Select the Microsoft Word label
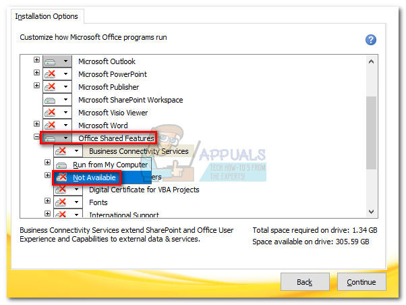The width and height of the screenshot is (406, 305). pyautogui.click(x=103, y=126)
